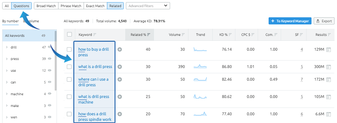Sort by Volume column sort icon
337x123 pixels.
click(x=183, y=35)
